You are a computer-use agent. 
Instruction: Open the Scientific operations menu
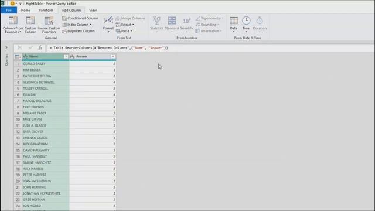click(x=187, y=25)
